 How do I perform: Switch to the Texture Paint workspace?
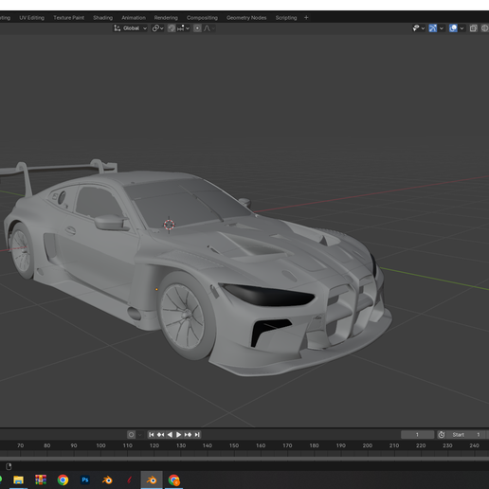tap(68, 18)
